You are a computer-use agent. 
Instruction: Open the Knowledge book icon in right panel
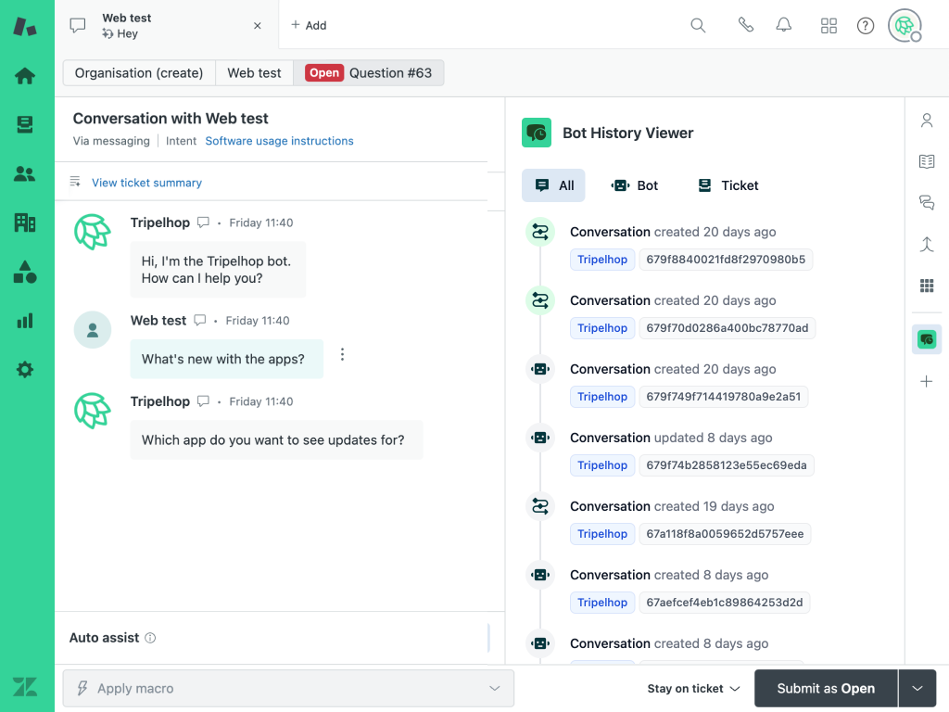926,161
